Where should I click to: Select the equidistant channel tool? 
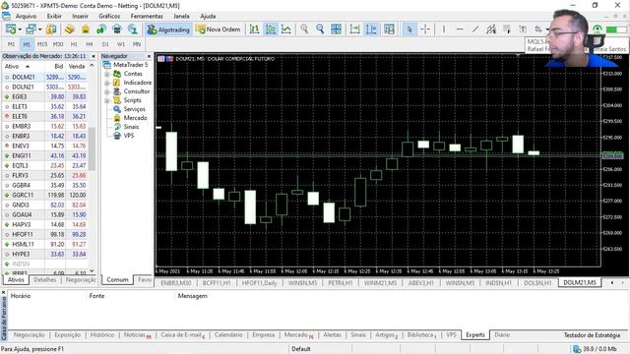click(491, 29)
